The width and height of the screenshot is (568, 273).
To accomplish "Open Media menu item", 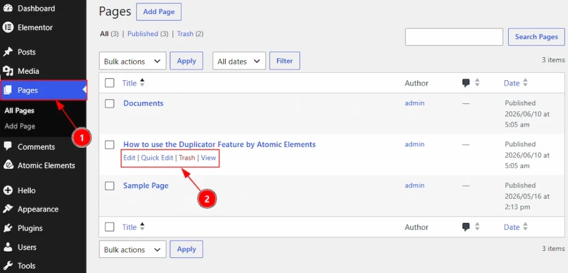I will coord(28,71).
